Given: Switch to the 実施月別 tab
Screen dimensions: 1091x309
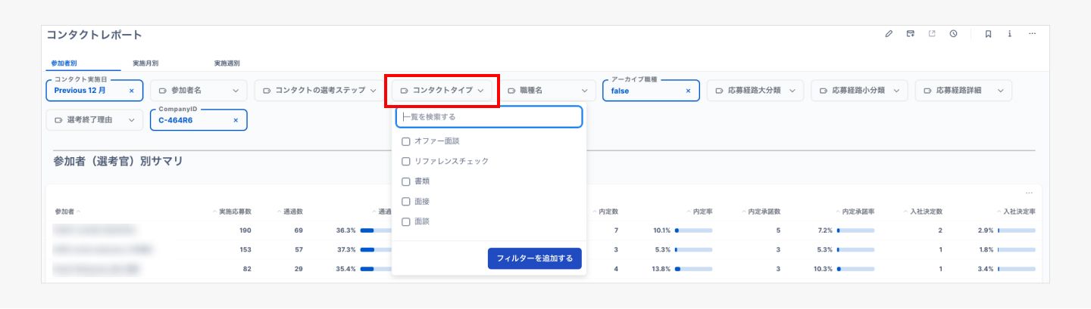Looking at the screenshot, I should (145, 63).
